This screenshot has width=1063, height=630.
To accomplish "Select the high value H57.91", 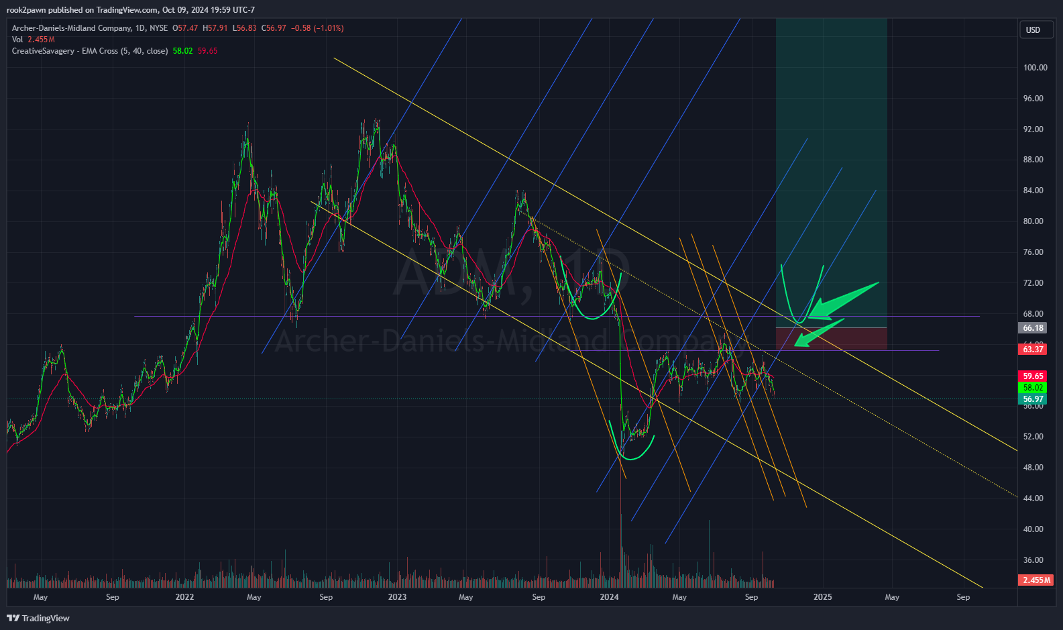I will 215,28.
